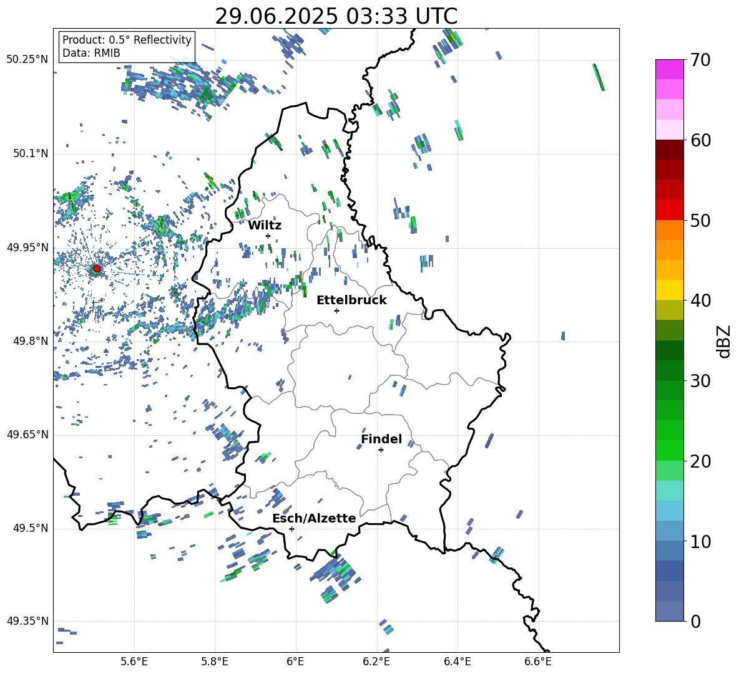
Task: Click the title timestamp 29.06.2025 03:33 UTC
Action: click(x=336, y=16)
